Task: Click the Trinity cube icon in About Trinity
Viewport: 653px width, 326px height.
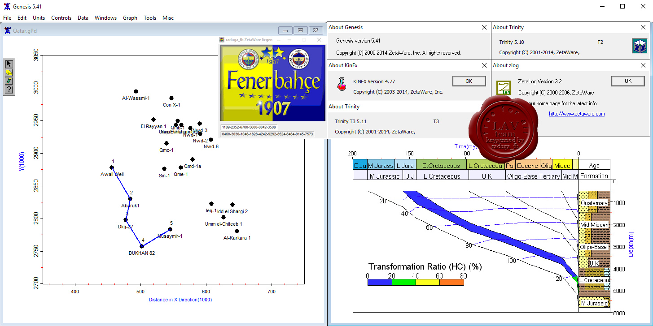Action: [640, 46]
